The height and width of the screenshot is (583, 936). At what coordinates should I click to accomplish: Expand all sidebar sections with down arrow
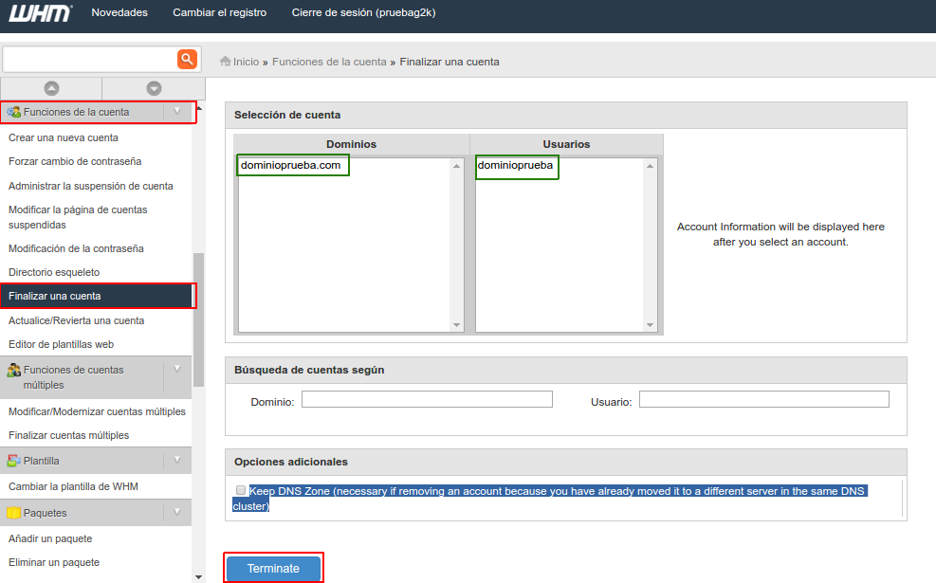pyautogui.click(x=154, y=88)
